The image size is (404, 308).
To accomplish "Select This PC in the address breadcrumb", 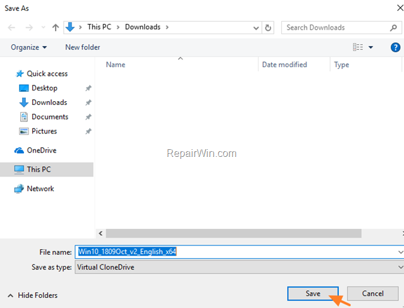I will coord(99,27).
